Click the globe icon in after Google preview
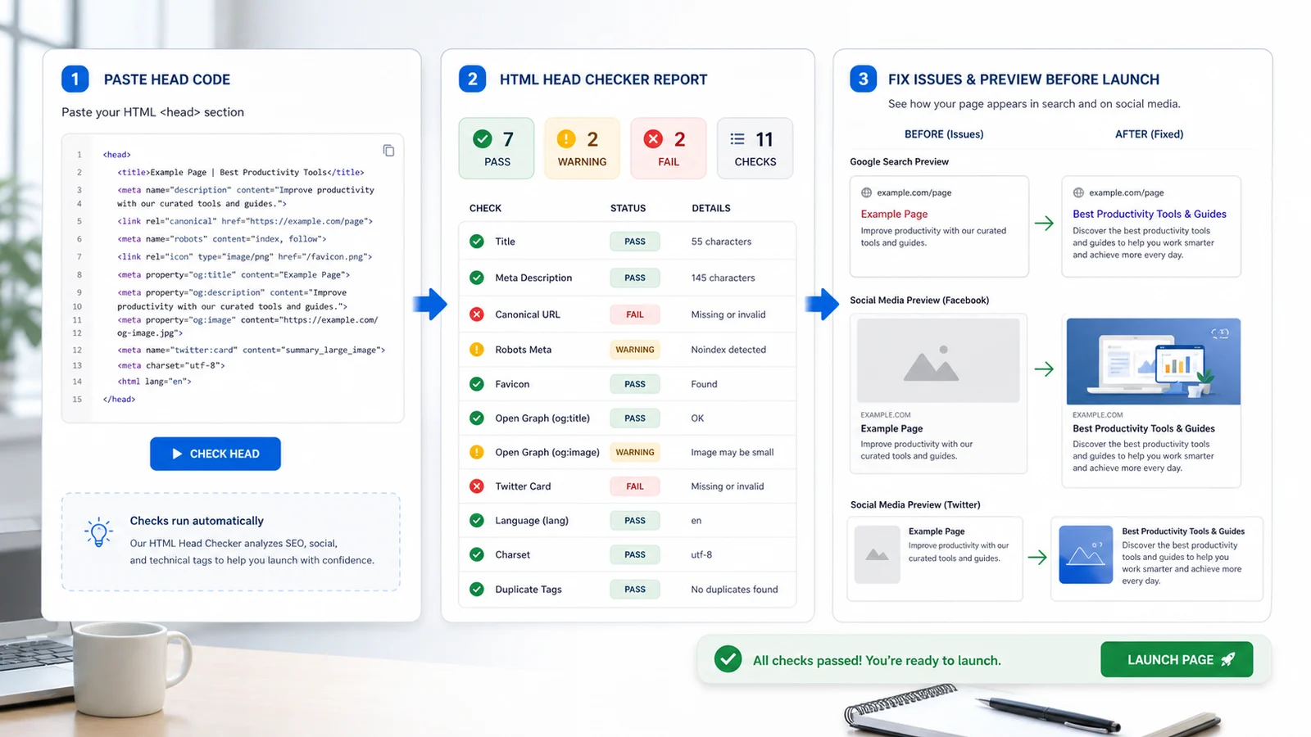The height and width of the screenshot is (737, 1311). tap(1078, 193)
